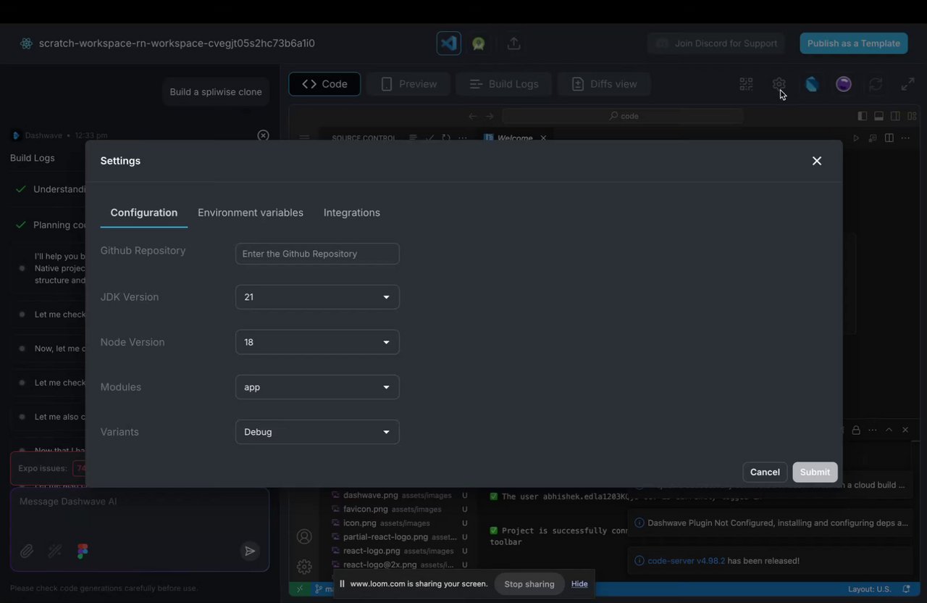Click the refresh sync icon in toolbar
Viewport: 927px width, 603px height.
coord(876,84)
